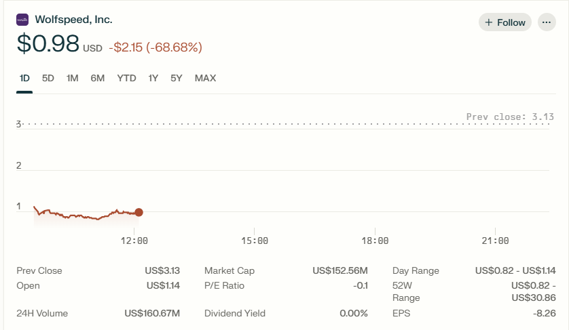Click the 15:00 time axis label

point(255,241)
